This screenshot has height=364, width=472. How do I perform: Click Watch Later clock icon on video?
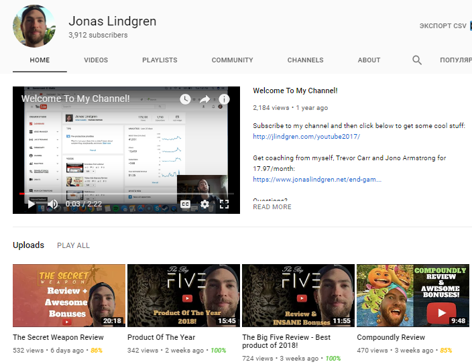click(186, 99)
